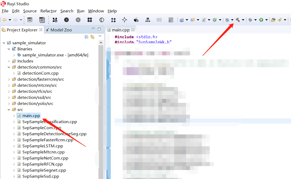Click the New Source Folder icon

(x=193, y=20)
